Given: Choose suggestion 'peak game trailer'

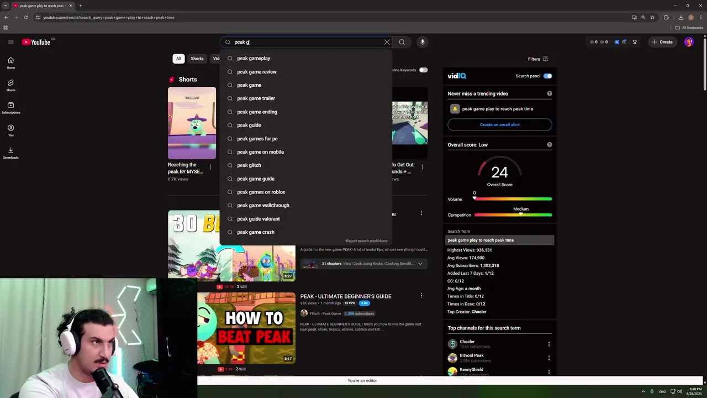Looking at the screenshot, I should coord(305,98).
